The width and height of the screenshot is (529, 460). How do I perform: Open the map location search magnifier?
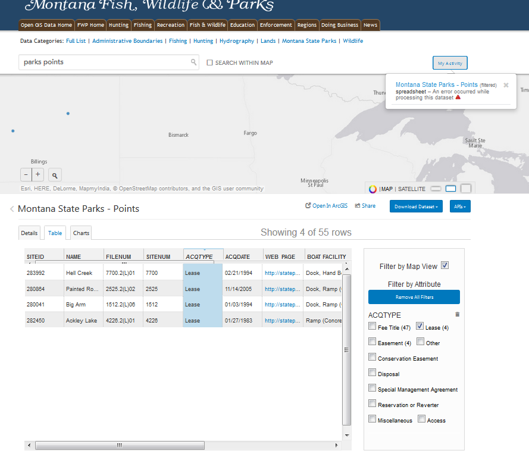coord(55,175)
